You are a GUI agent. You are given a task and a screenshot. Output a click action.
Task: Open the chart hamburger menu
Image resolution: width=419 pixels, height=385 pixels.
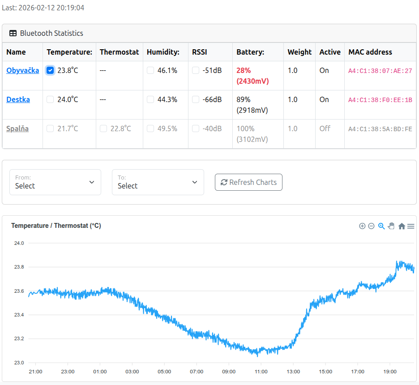tap(410, 227)
